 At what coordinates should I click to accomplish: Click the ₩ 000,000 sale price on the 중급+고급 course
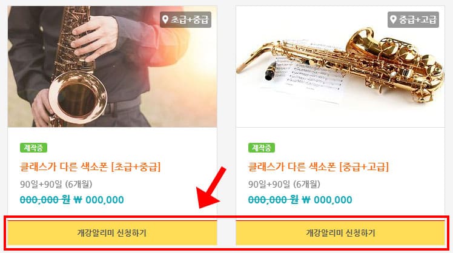(327, 200)
